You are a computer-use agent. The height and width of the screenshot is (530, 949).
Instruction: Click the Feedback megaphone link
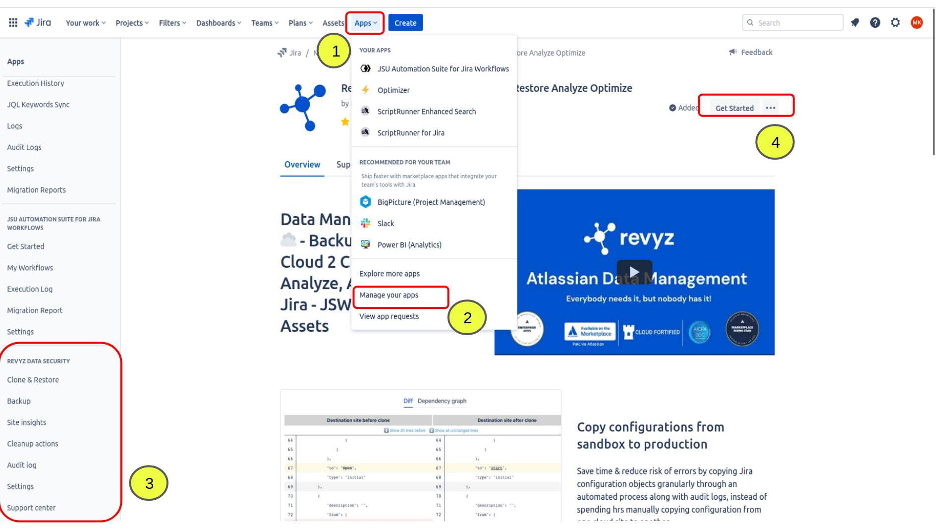[751, 53]
